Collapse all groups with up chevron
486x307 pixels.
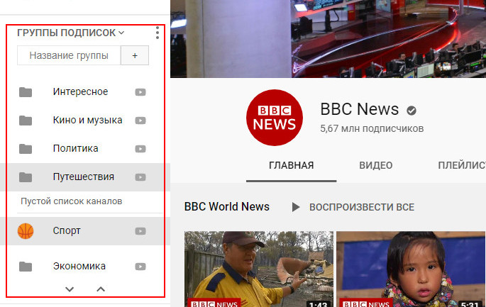tap(101, 289)
